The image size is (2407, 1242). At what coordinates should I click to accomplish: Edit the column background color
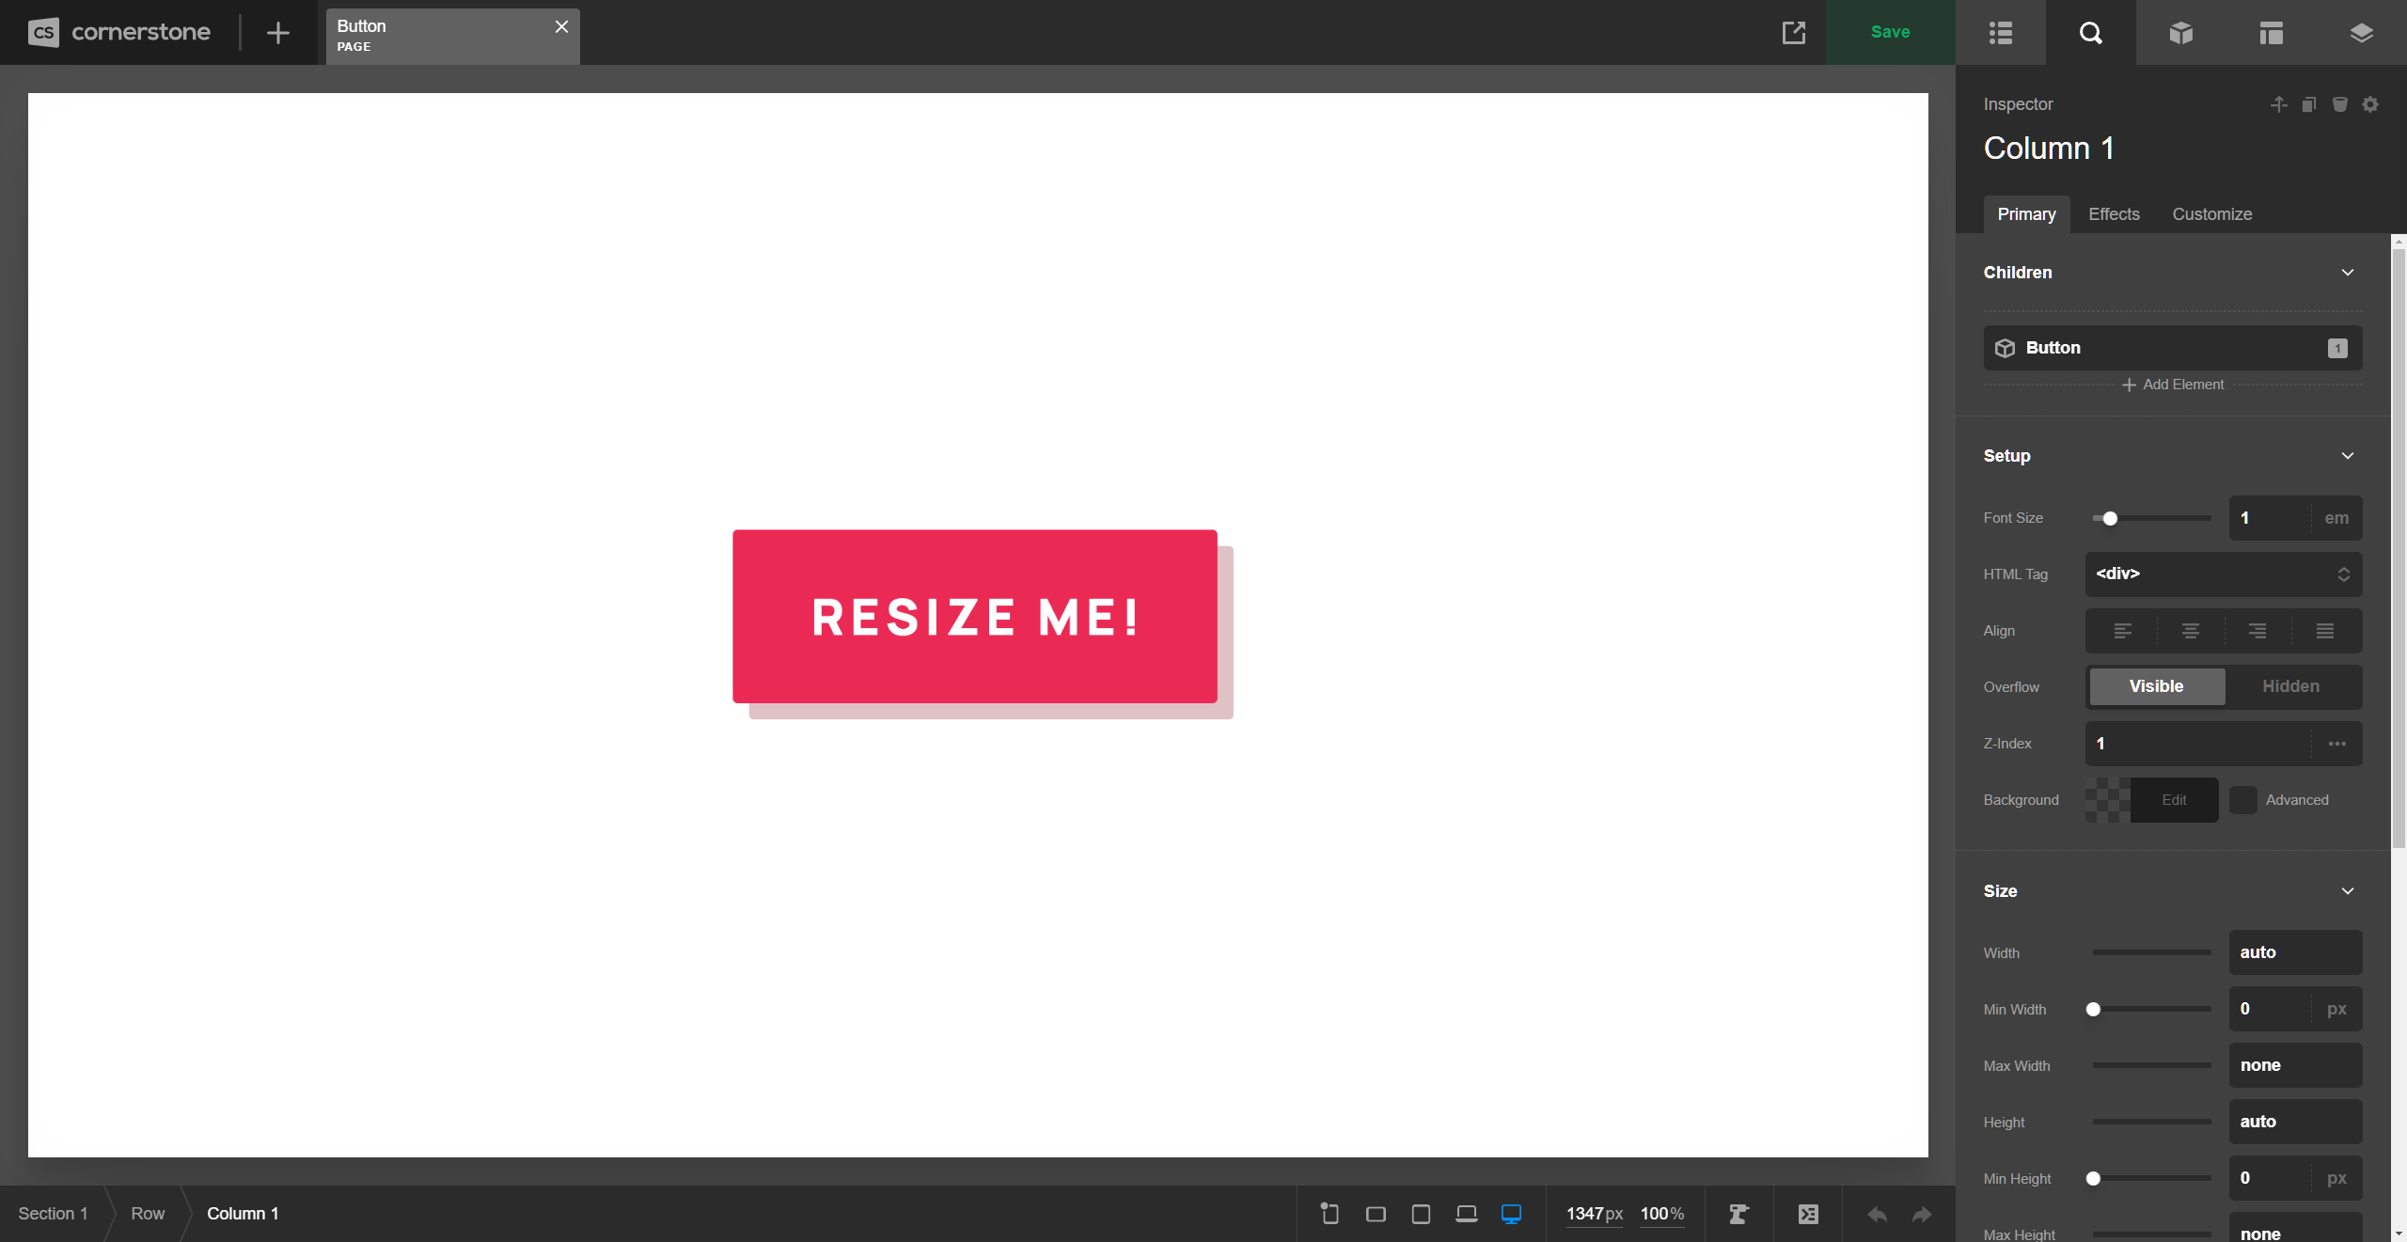(2174, 800)
